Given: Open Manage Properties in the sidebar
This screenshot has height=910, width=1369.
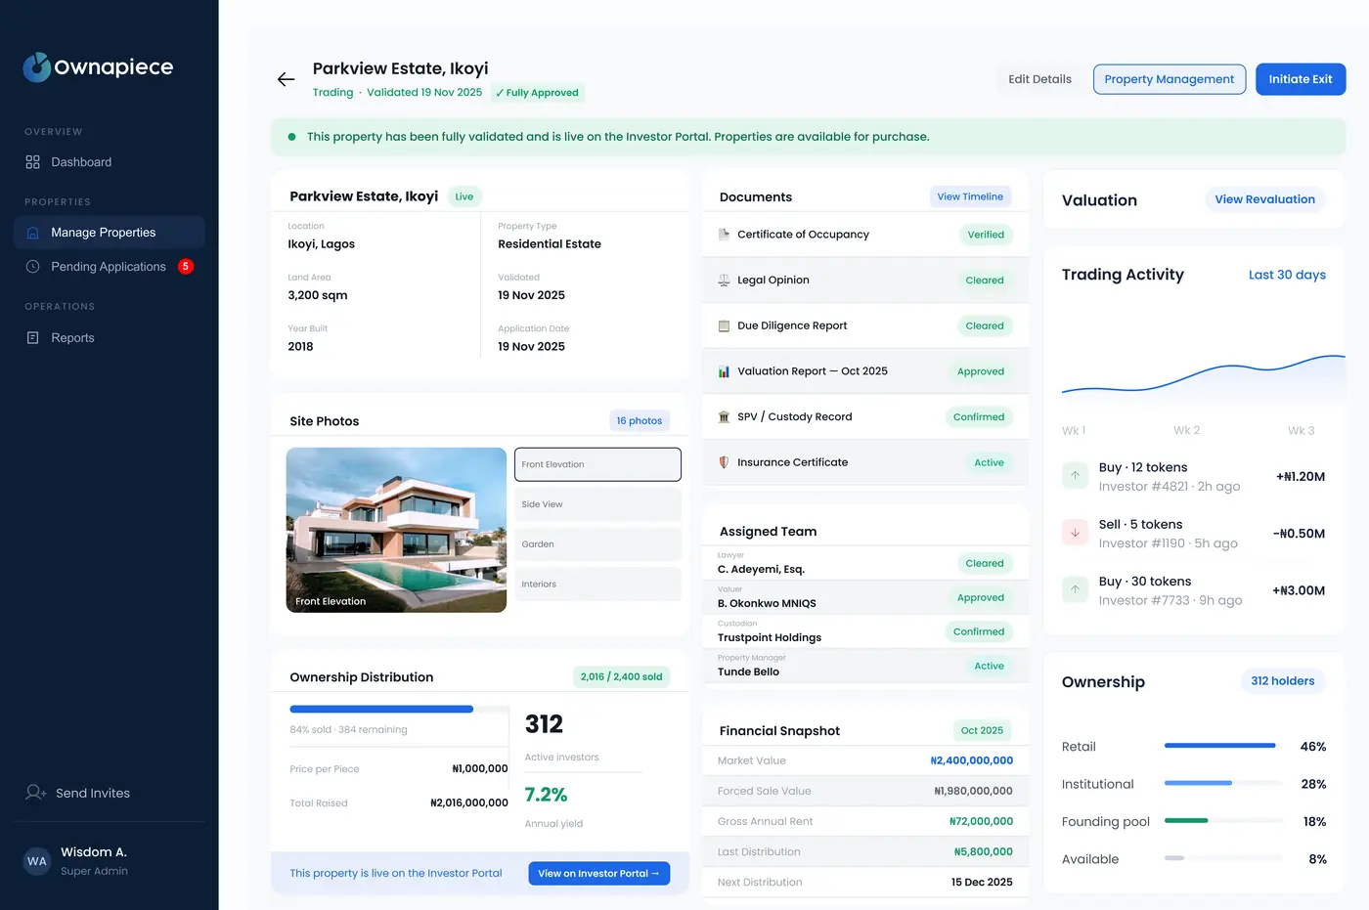Looking at the screenshot, I should click(110, 233).
